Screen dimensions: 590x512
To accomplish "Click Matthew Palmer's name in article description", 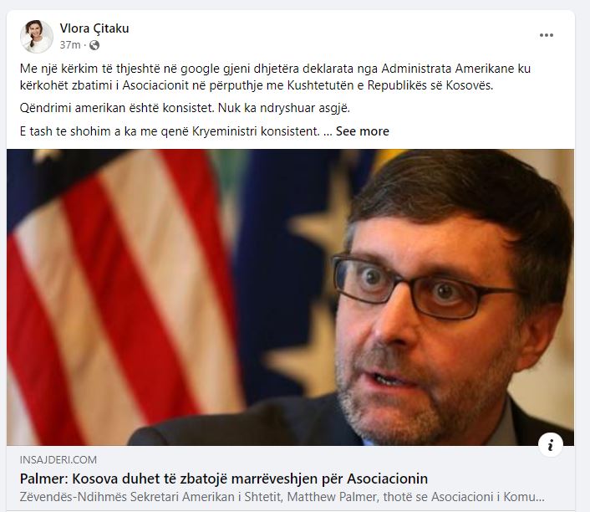I will tap(333, 497).
